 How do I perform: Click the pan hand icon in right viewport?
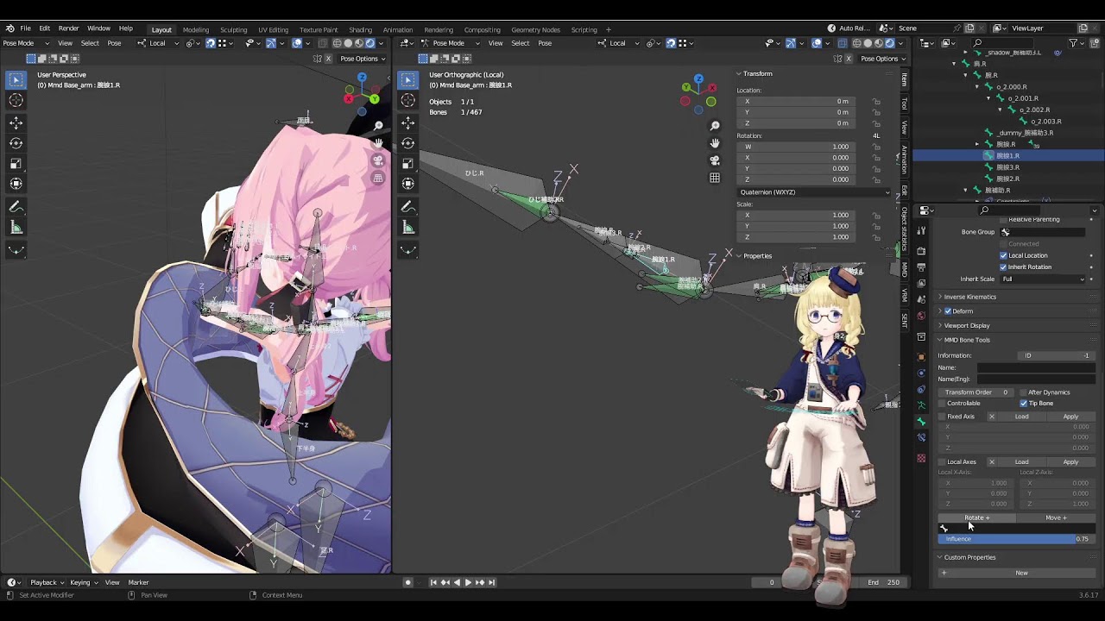pyautogui.click(x=715, y=143)
